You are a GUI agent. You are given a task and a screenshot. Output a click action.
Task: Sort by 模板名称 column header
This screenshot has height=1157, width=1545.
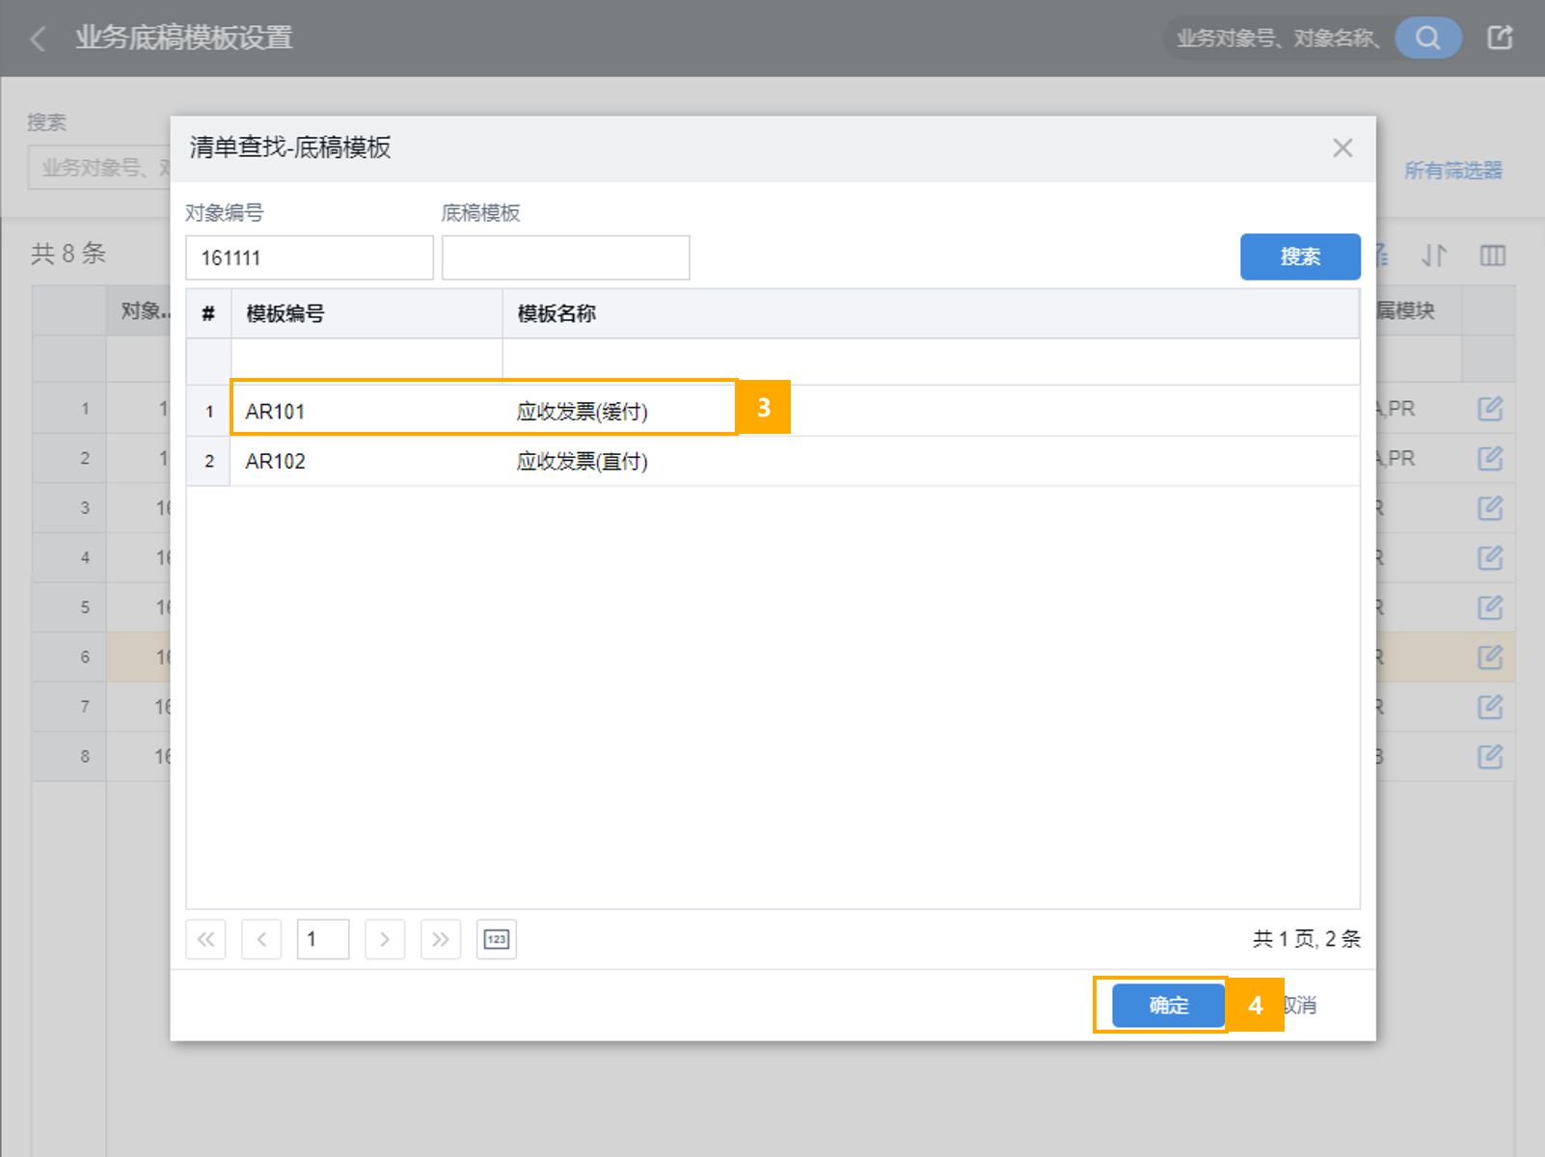[x=931, y=313]
